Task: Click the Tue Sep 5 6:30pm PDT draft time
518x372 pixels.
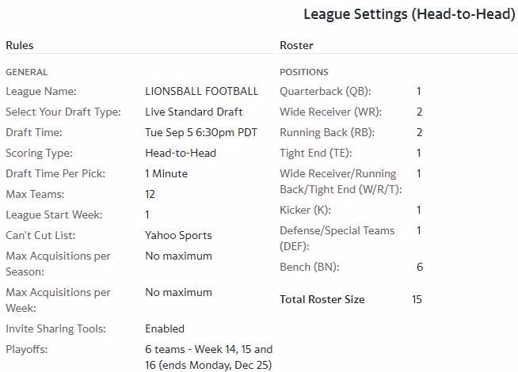Action: pos(201,132)
